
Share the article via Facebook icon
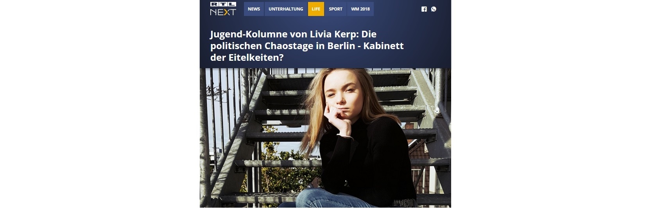point(424,9)
